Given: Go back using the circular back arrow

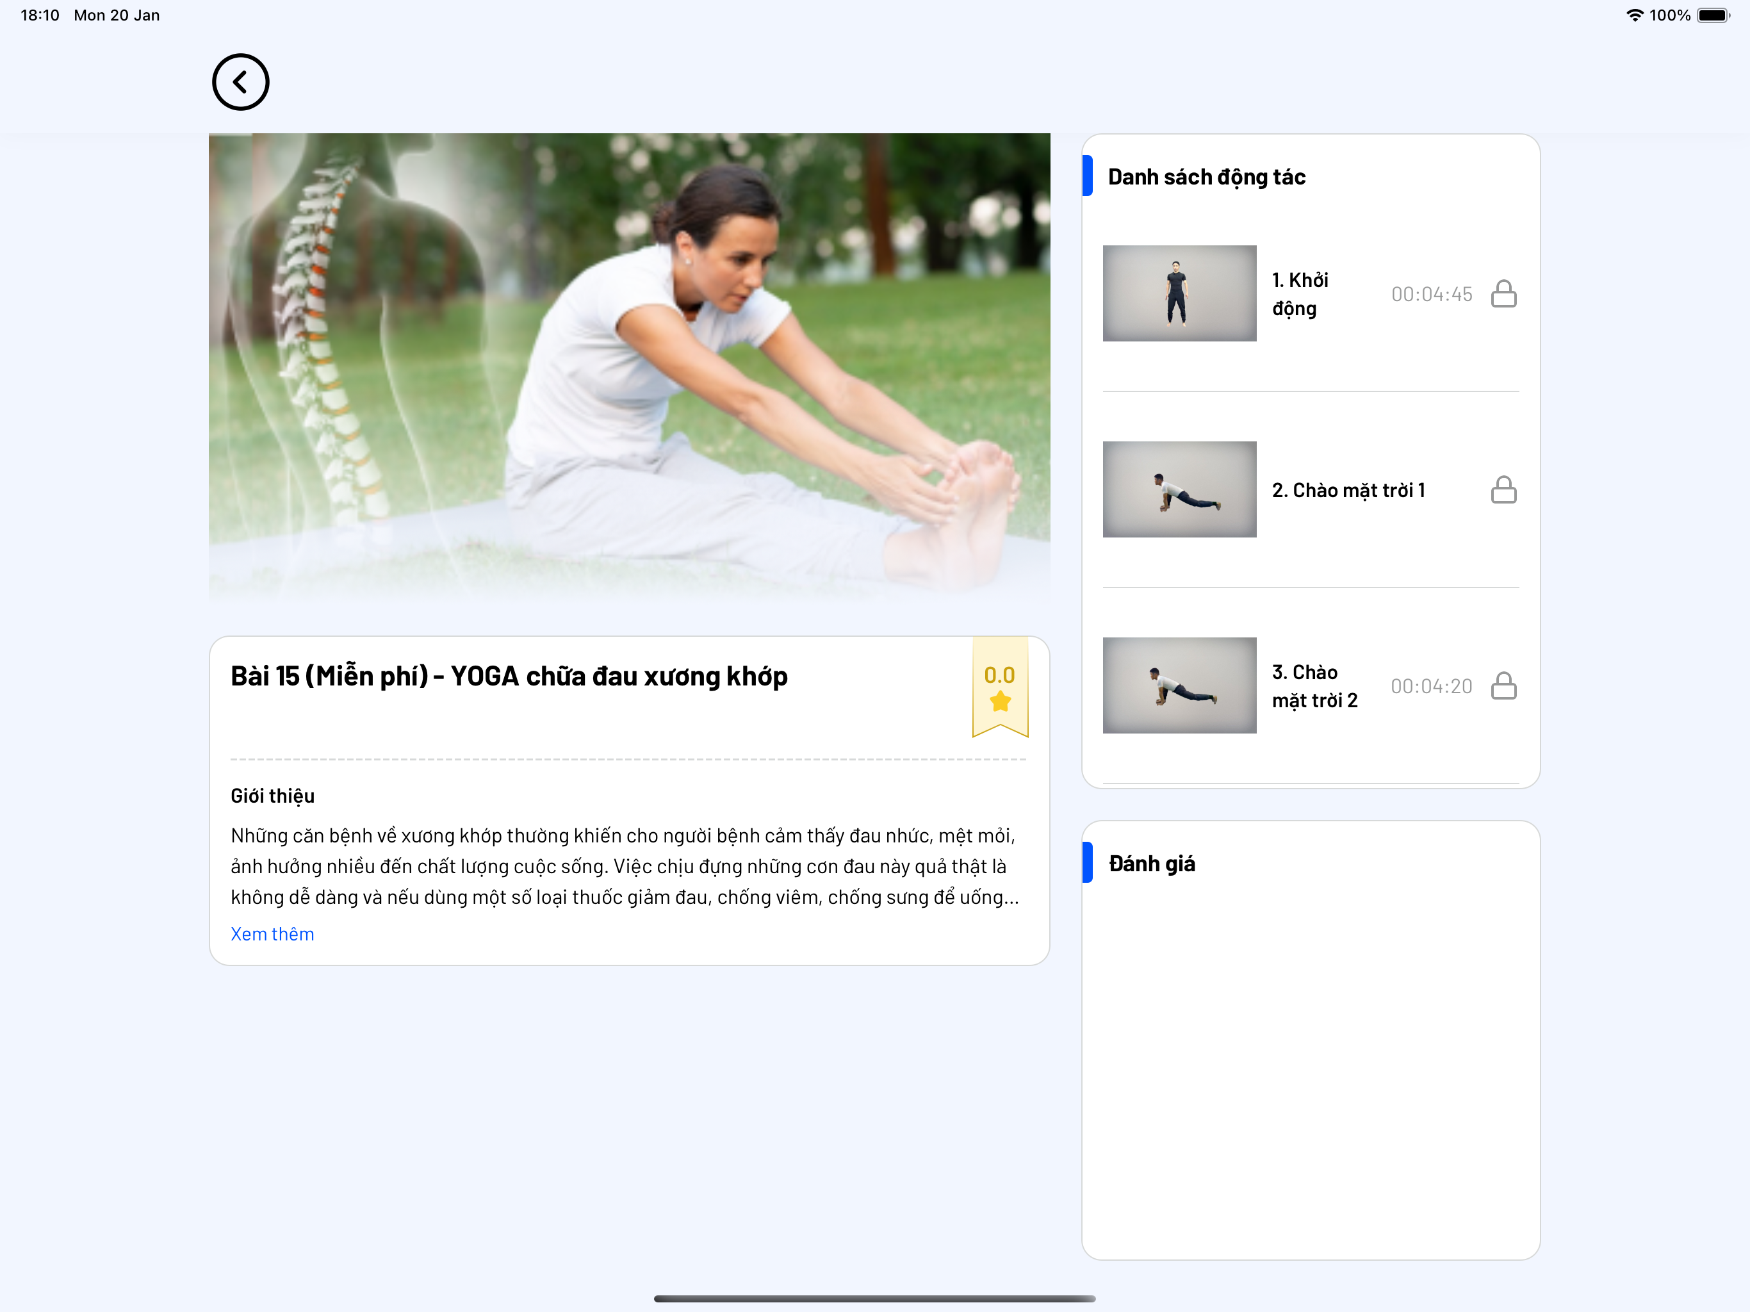Looking at the screenshot, I should (240, 82).
